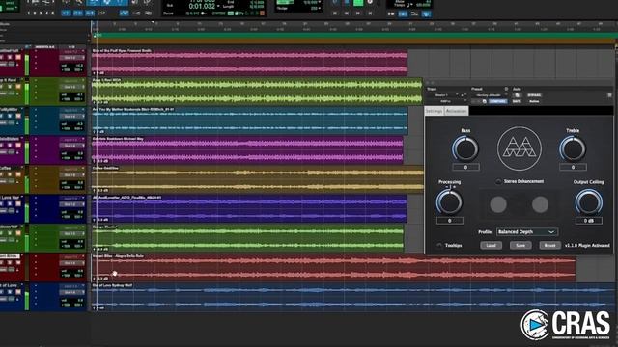Solo the teal-blue third track
The width and height of the screenshot is (618, 347).
(10, 116)
